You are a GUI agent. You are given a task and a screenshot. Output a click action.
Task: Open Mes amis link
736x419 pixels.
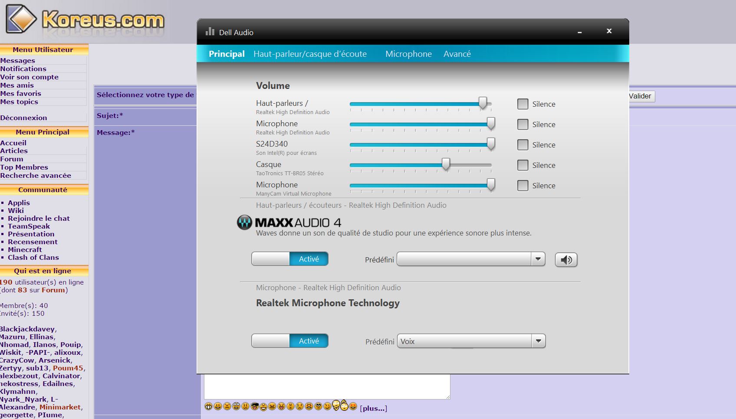17,85
